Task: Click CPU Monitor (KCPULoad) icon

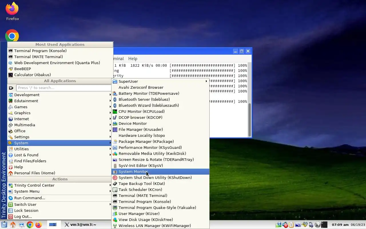Action: pyautogui.click(x=115, y=111)
